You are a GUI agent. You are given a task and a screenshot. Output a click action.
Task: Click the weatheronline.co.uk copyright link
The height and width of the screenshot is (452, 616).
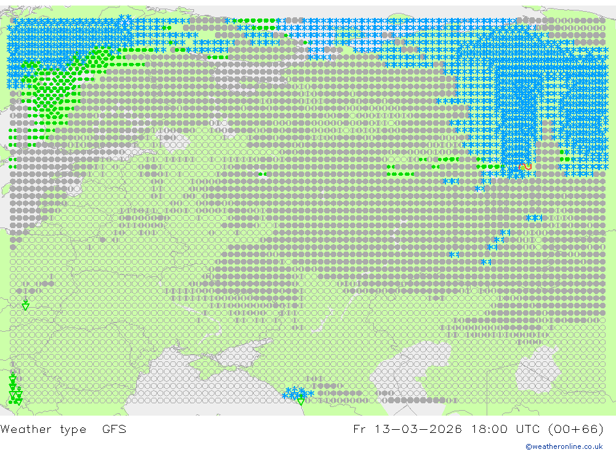coord(564,446)
